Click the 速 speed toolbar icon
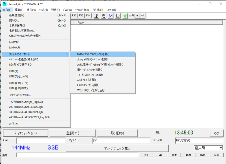 click(x=96, y=16)
